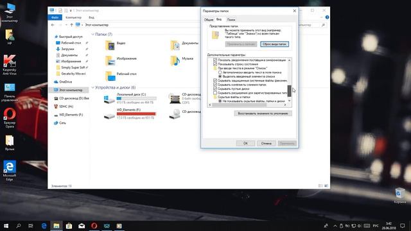Click the Windows Start button
Viewport: 411px width, 231px height.
(x=6, y=225)
